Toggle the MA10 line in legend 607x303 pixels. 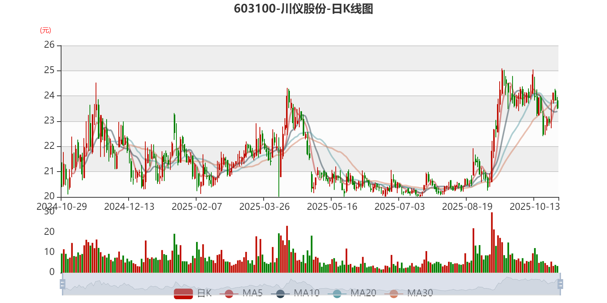coord(295,293)
